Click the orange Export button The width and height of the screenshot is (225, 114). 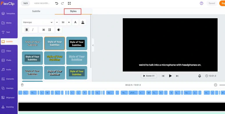222,3
